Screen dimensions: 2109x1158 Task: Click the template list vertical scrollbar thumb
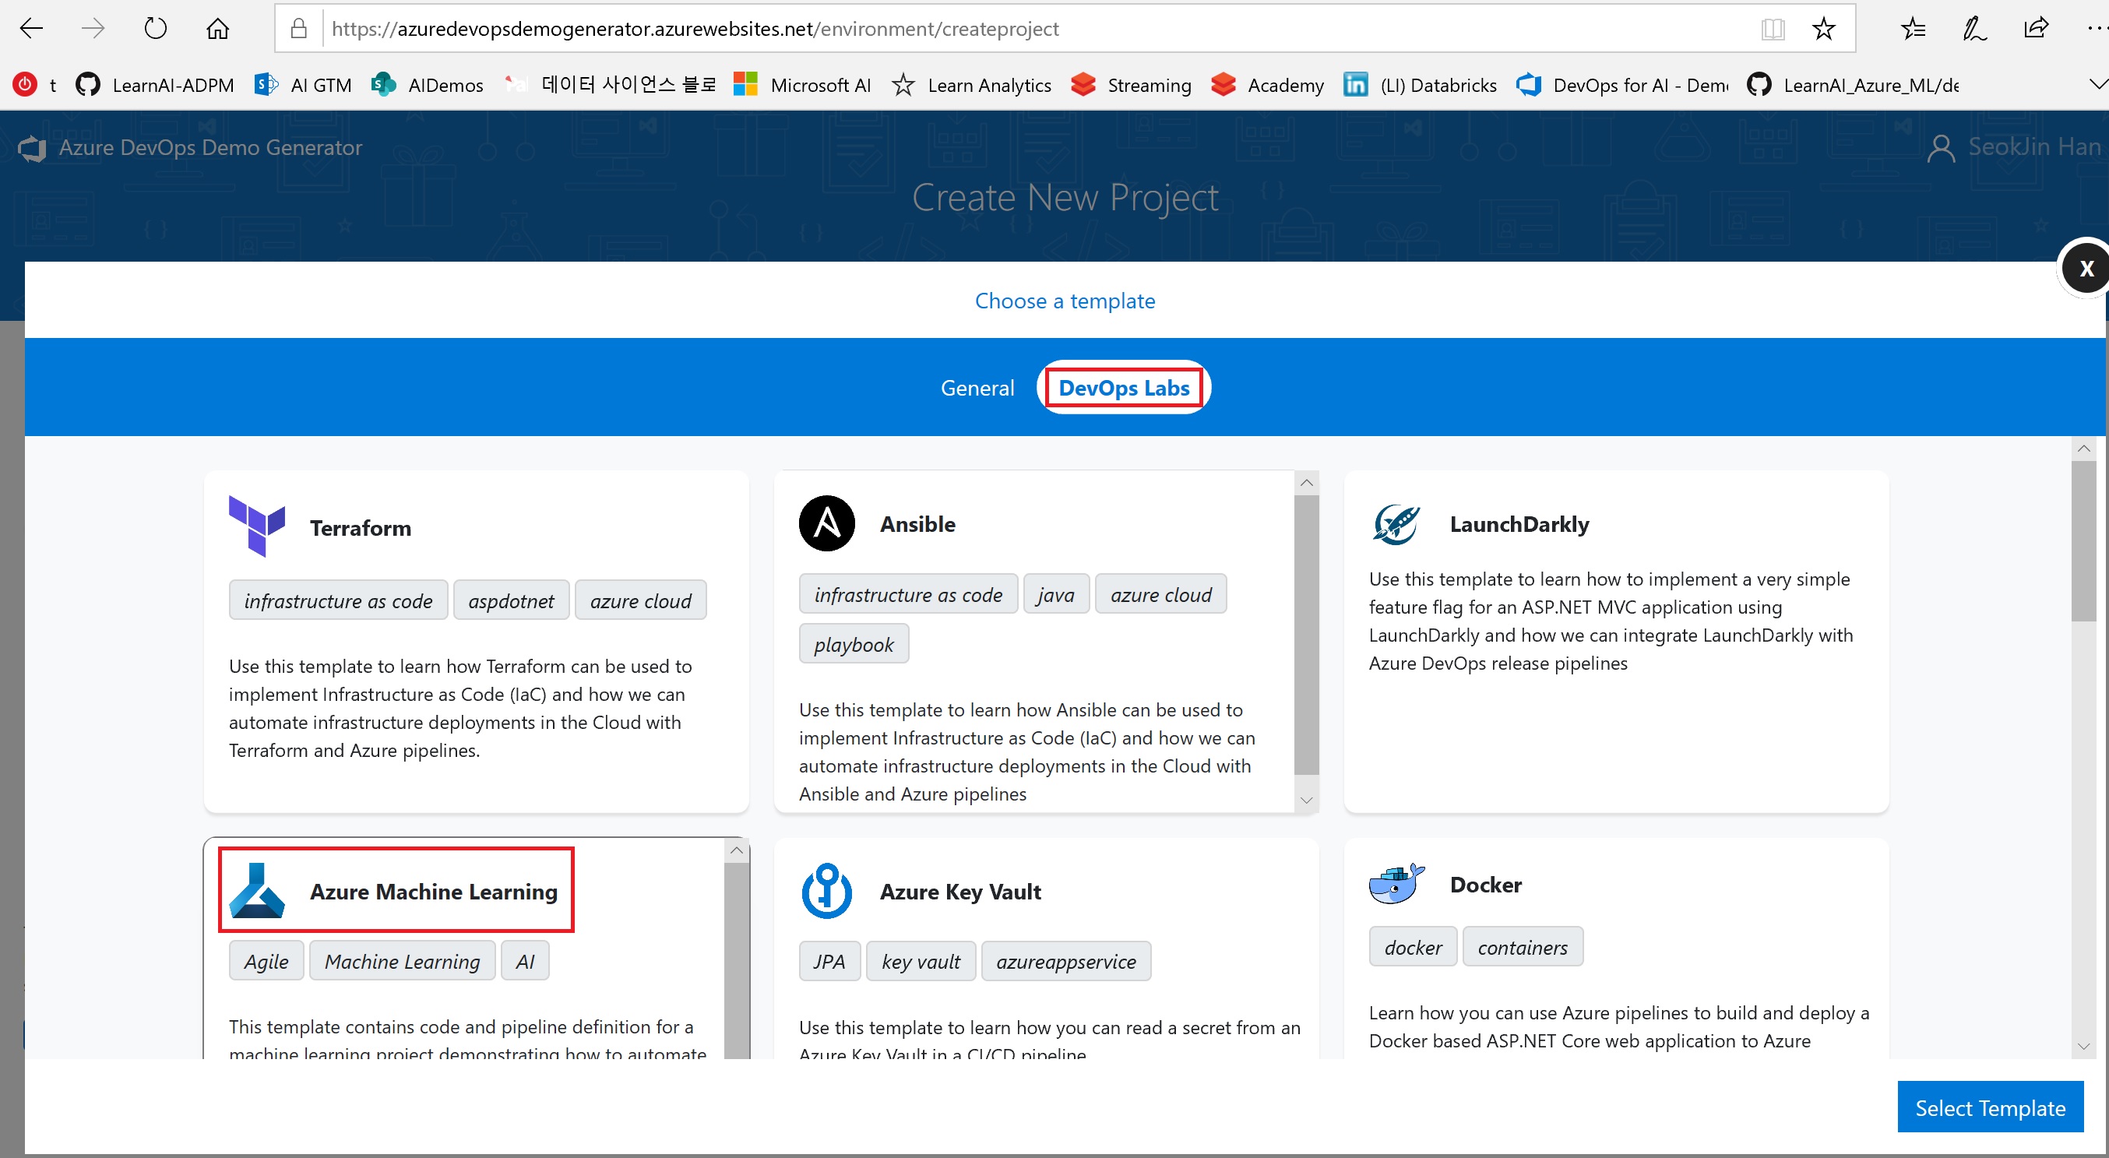click(x=2083, y=540)
